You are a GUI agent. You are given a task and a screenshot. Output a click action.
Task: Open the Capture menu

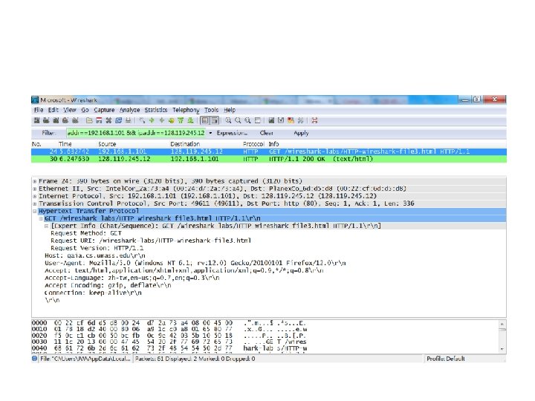(104, 110)
